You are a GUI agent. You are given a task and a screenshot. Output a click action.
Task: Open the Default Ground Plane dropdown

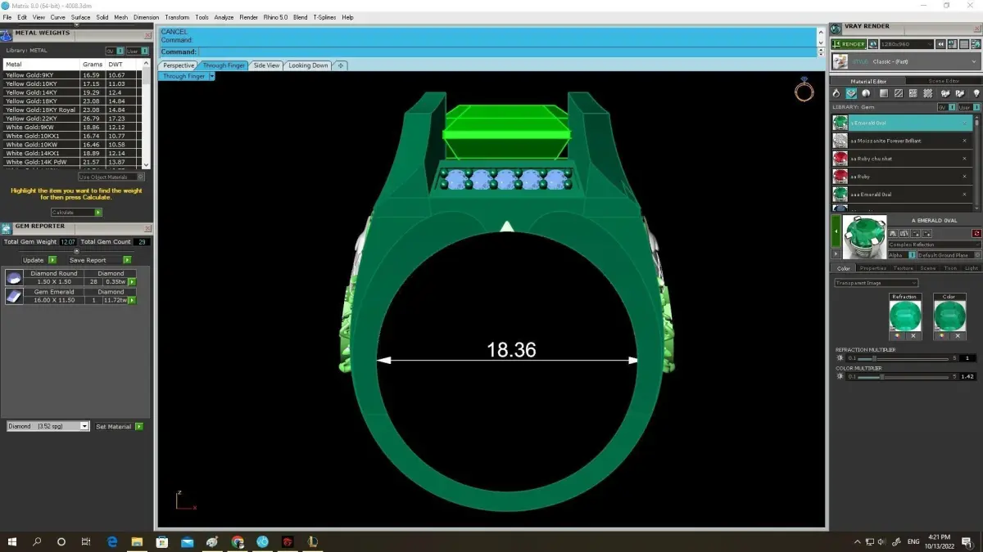(949, 255)
